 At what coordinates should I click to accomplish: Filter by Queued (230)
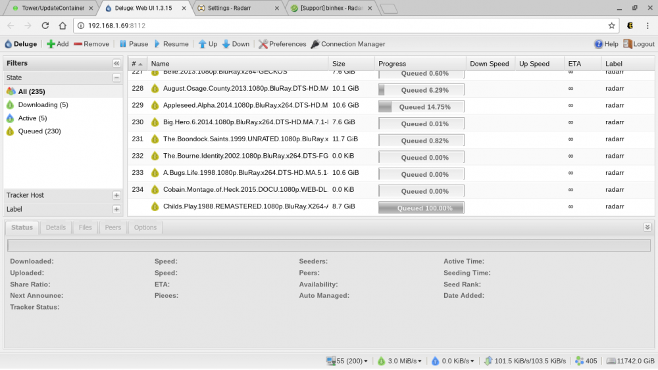pos(63,131)
